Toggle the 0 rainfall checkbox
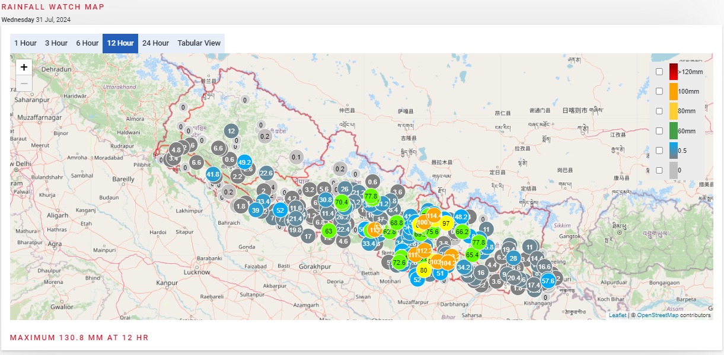Screen dimensions: 724x355 [x=659, y=170]
